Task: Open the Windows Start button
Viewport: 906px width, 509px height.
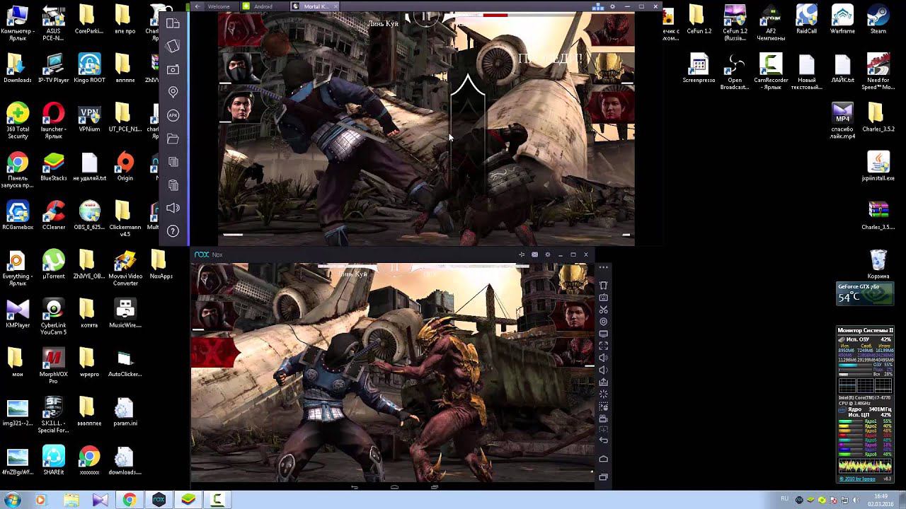Action: pyautogui.click(x=13, y=500)
